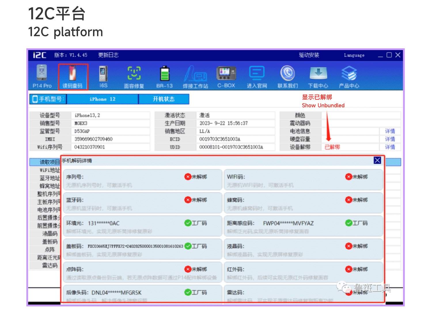Click the 手机解码详情 dialog title
Screen dimensions: 432x315
point(77,161)
